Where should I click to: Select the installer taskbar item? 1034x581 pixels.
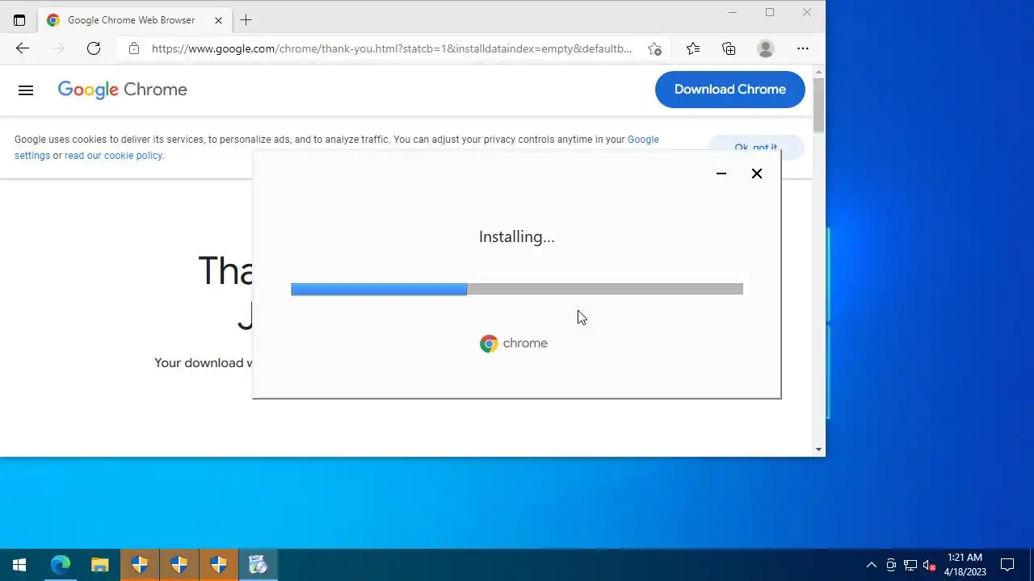[x=258, y=565]
